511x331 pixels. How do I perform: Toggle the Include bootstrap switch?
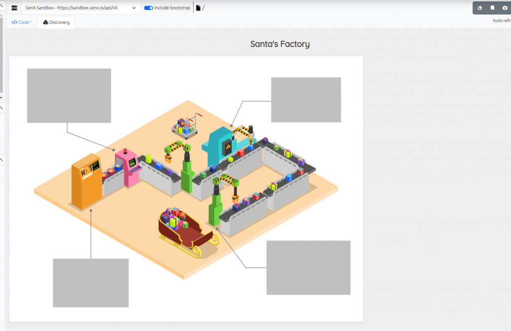(x=149, y=7)
